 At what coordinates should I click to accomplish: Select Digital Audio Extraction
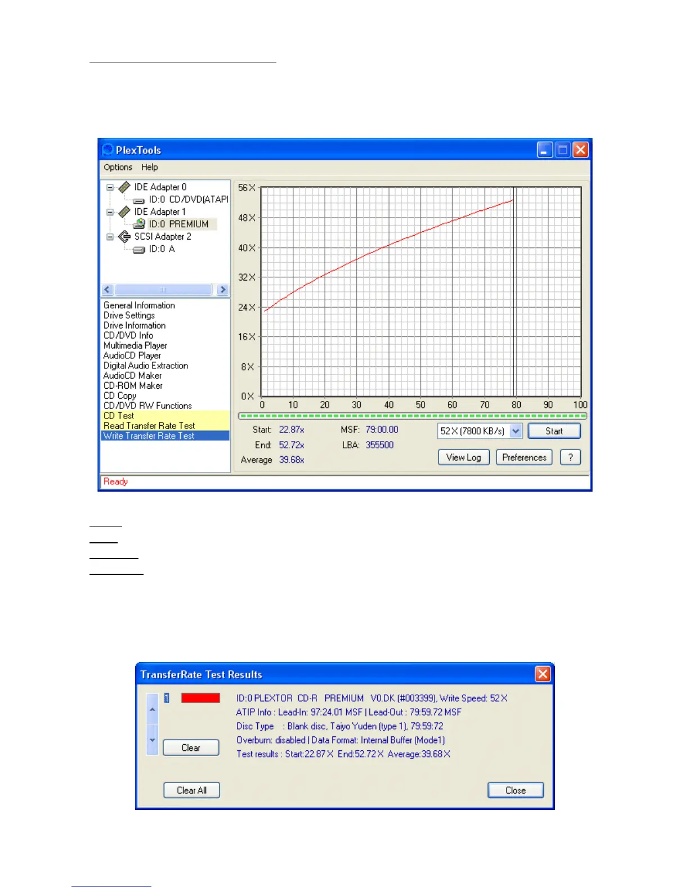146,366
